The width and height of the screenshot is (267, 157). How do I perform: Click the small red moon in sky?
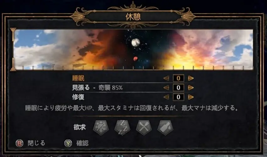[136, 59]
